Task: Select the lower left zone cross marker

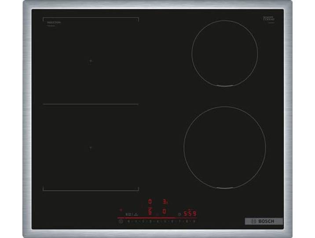Action: [x=90, y=148]
